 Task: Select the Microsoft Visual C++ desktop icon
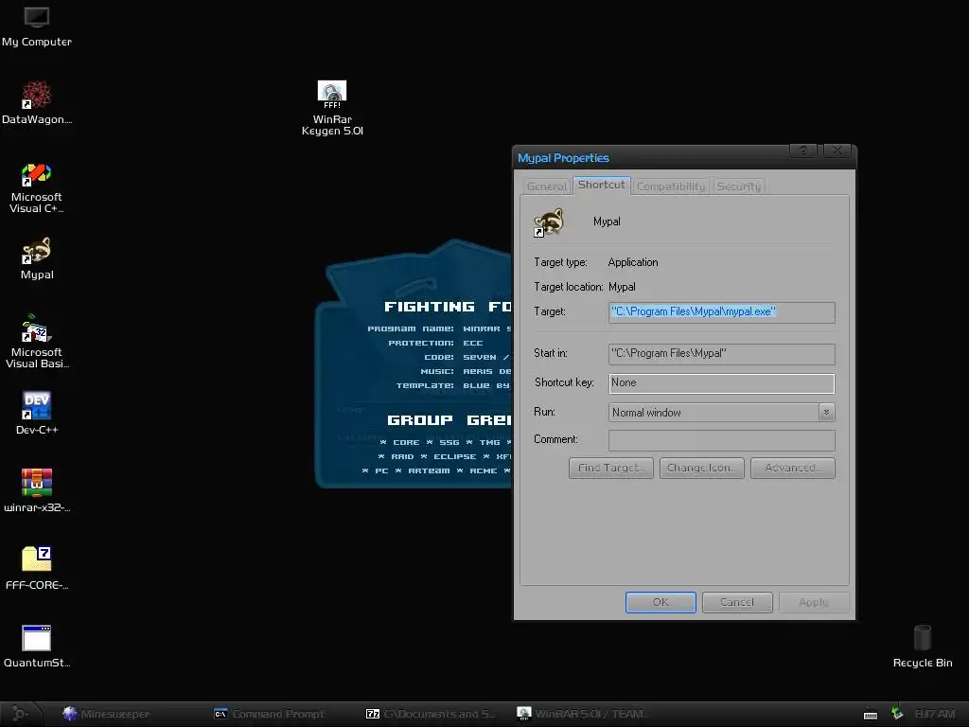coord(37,188)
